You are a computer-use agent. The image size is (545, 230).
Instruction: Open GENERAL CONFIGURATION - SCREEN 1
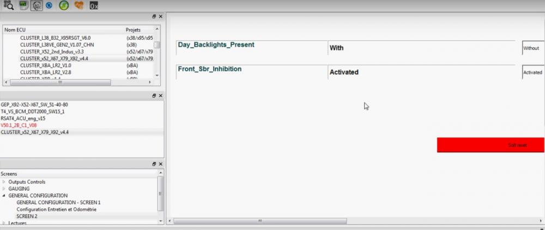pyautogui.click(x=58, y=202)
